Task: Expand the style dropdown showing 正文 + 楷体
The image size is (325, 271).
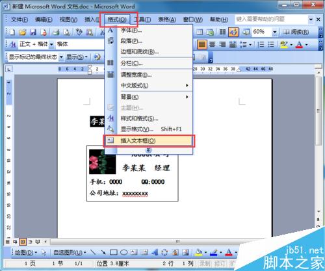Action: [51, 45]
